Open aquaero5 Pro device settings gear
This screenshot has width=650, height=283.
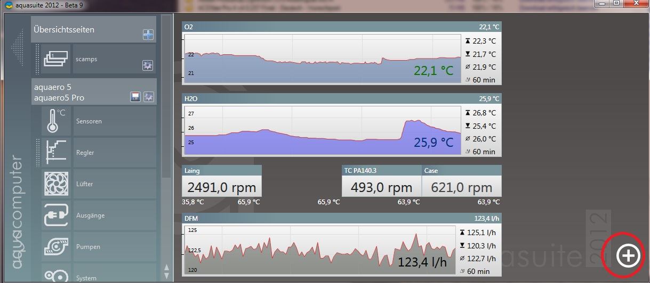(x=149, y=97)
